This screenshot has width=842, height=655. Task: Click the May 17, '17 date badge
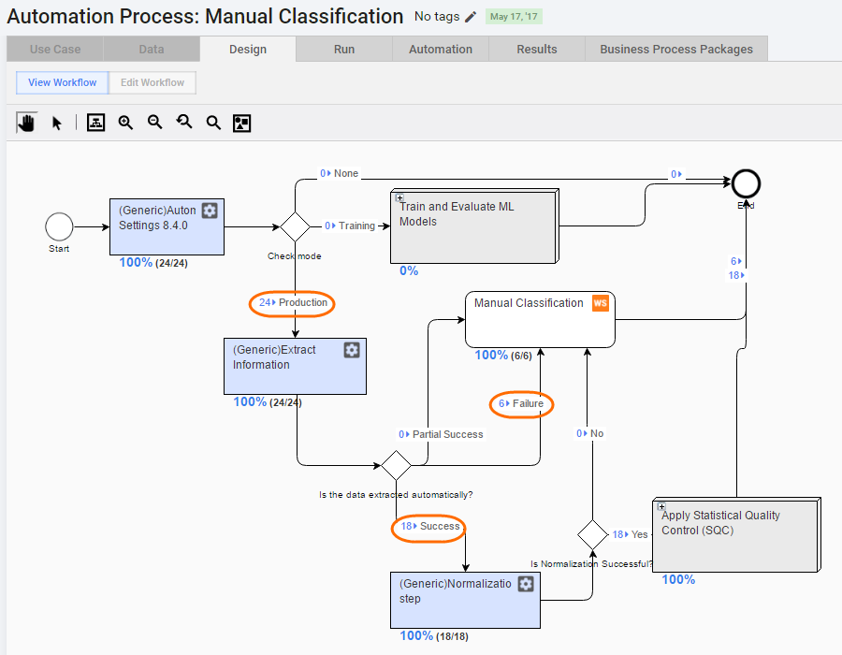coord(514,17)
